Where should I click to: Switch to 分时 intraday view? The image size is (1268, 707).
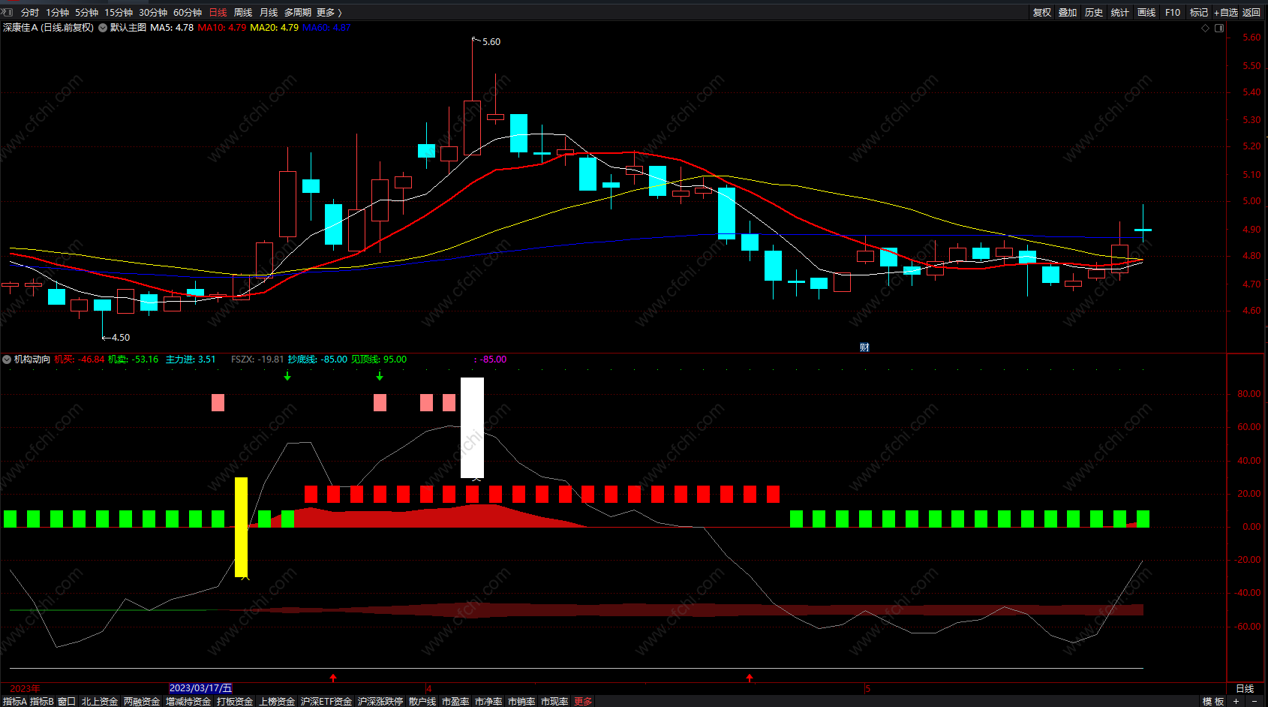[x=30, y=12]
